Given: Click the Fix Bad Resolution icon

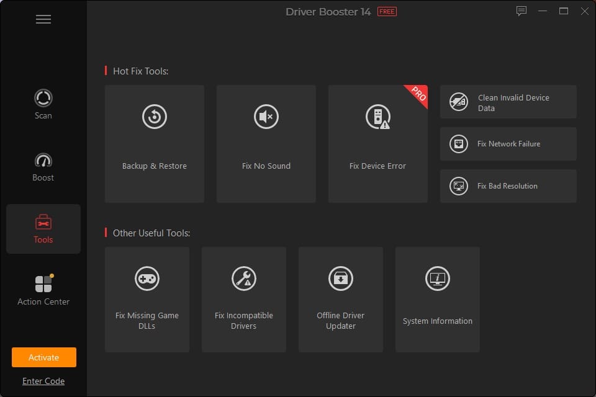Looking at the screenshot, I should click(x=459, y=186).
